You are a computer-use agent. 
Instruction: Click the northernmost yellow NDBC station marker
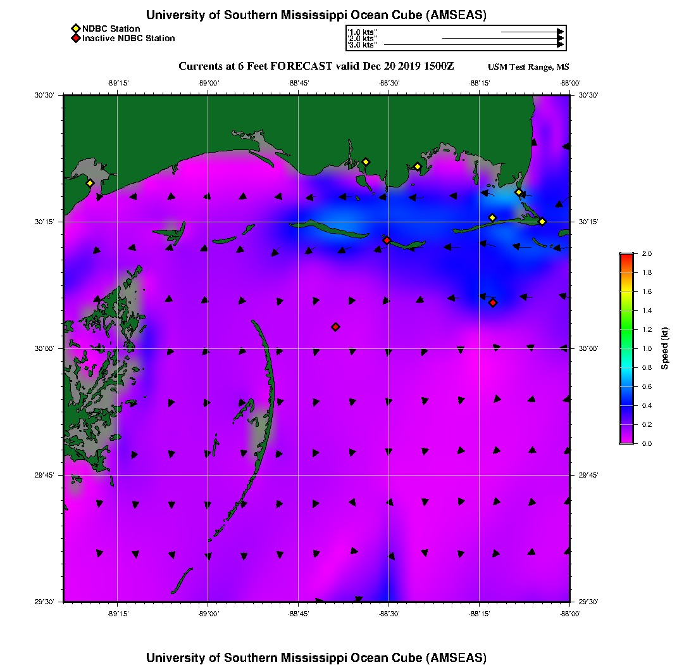point(365,161)
